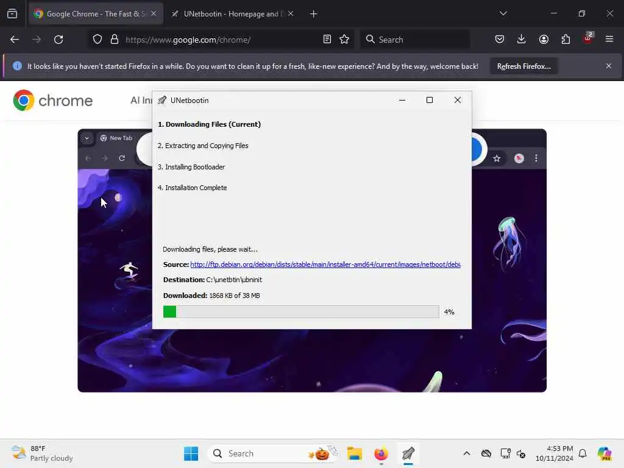Screen dimensions: 624x468
Task: Open clock 4:53 PM calendar
Action: (554, 453)
